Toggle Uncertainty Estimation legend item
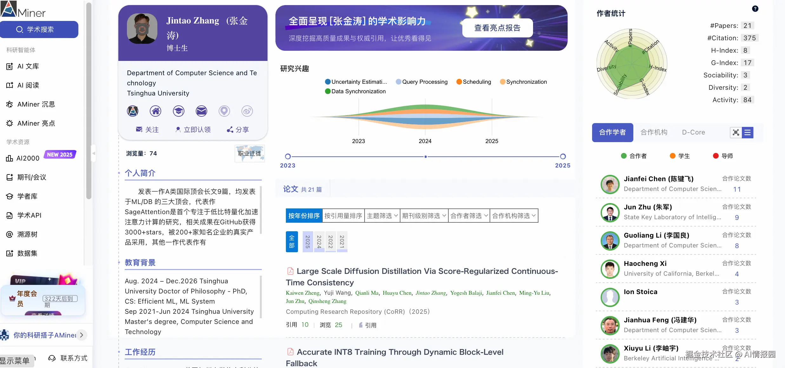This screenshot has height=368, width=785. (x=356, y=82)
